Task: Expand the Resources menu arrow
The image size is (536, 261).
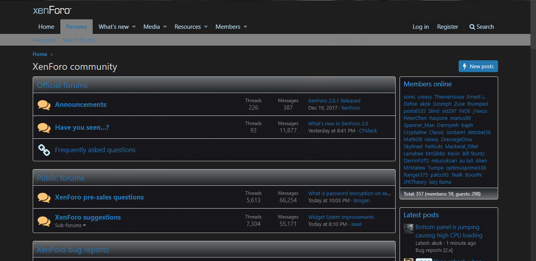Action: (206, 27)
